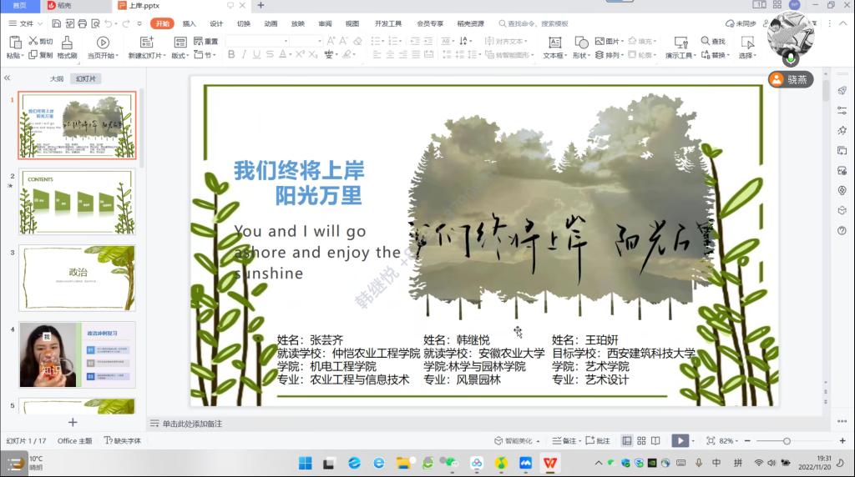Click the Format Painter (格式刷) icon
This screenshot has width=855, height=477.
[x=67, y=42]
